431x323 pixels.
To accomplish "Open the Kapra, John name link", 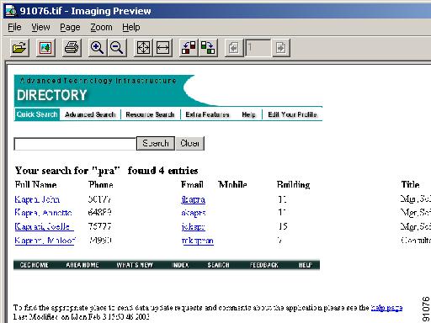I will [x=37, y=199].
